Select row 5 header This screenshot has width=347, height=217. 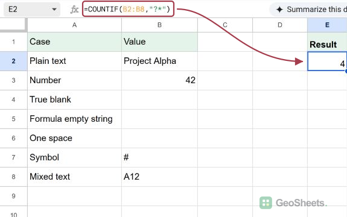13,119
